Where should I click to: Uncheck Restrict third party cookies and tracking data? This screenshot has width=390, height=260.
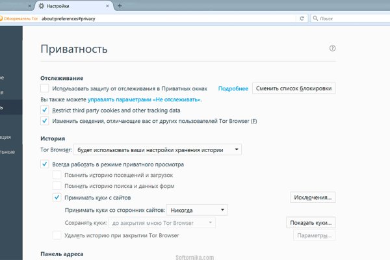click(x=44, y=110)
